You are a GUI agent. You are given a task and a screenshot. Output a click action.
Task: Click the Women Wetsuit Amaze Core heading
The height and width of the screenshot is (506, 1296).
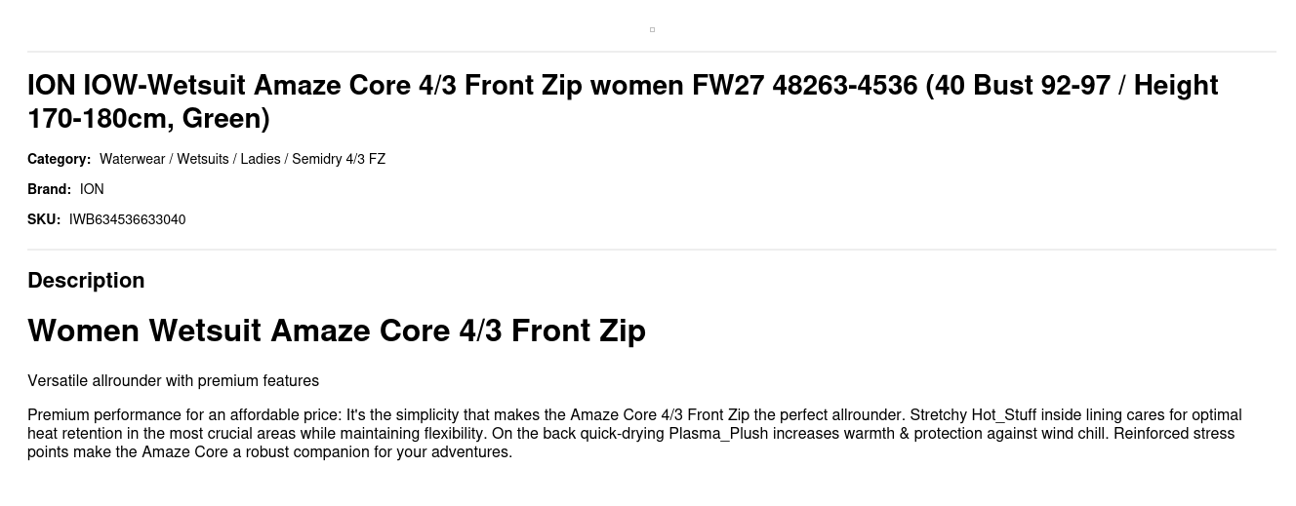(337, 331)
